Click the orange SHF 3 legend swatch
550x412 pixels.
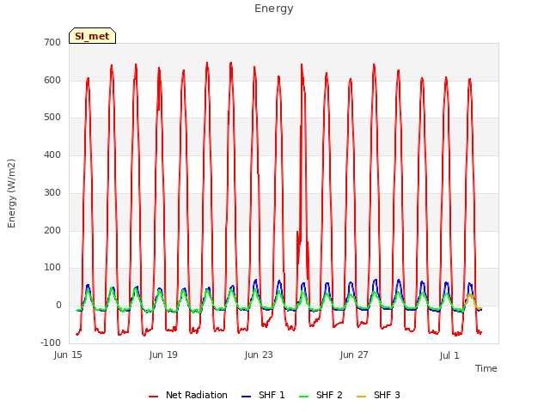361,397
